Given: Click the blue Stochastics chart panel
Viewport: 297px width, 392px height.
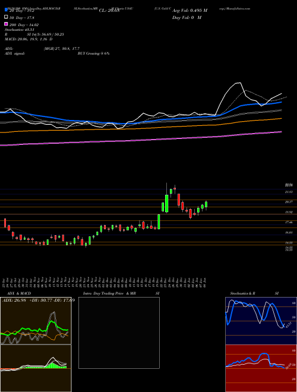Looking at the screenshot, I should 261,321.
